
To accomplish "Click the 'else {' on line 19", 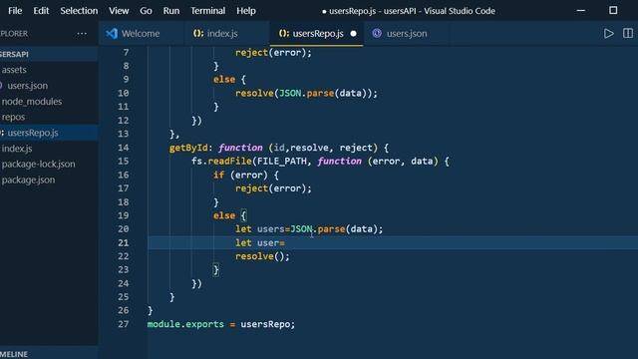I will tap(230, 215).
